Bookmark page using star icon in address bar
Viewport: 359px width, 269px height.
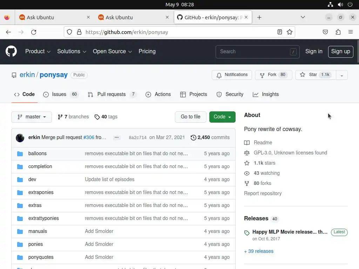[x=289, y=32]
